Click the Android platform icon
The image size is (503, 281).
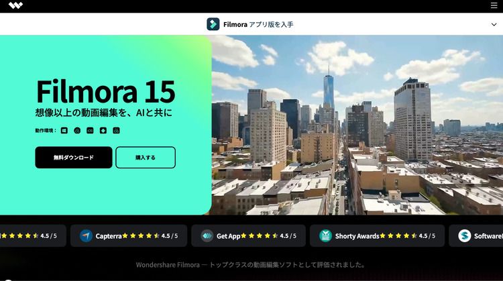[103, 131]
